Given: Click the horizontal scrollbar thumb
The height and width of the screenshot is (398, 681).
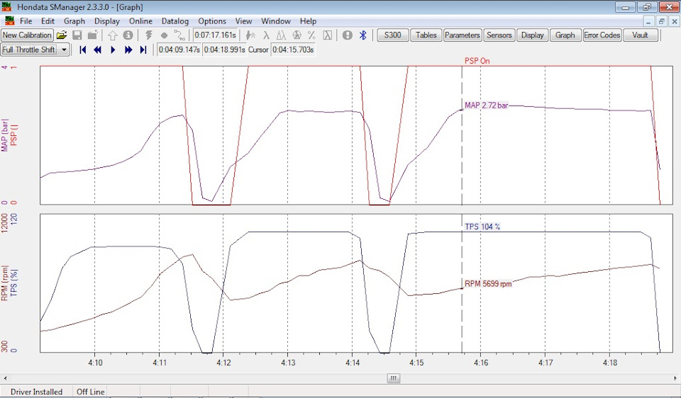Looking at the screenshot, I should coord(393,378).
